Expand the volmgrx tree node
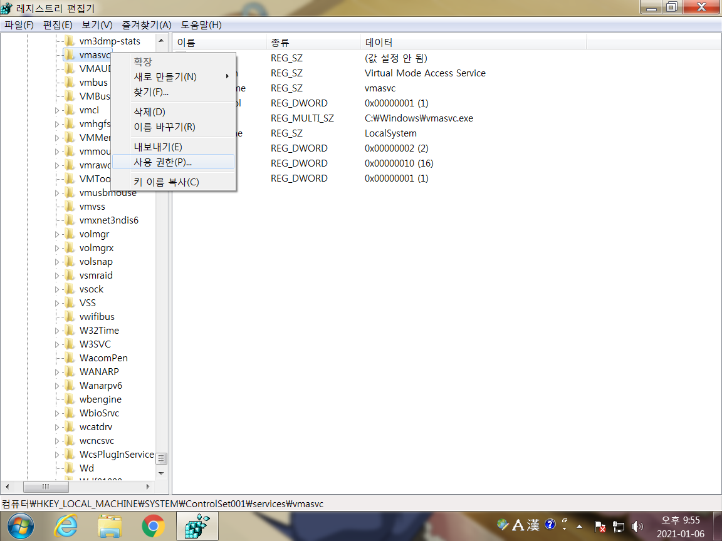 [57, 248]
